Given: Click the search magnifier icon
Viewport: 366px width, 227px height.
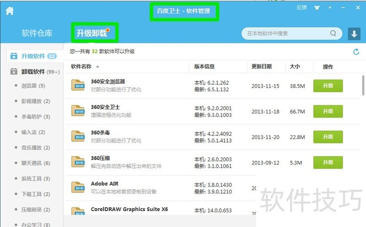Looking at the screenshot, I should [333, 34].
